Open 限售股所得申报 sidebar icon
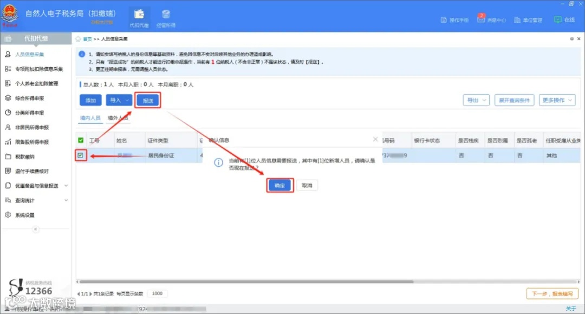Screen dimensions: 585x314 click(8, 142)
